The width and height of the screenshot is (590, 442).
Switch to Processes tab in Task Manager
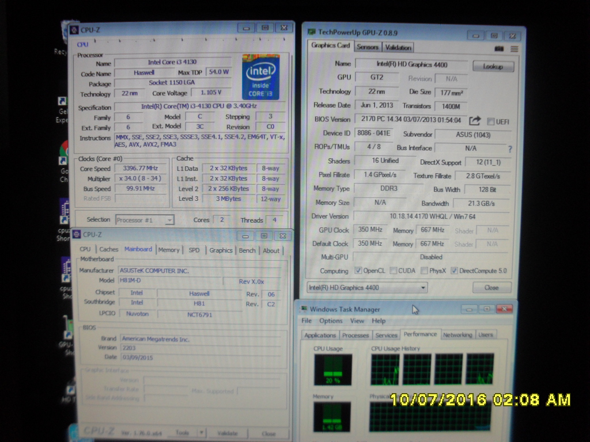point(355,336)
